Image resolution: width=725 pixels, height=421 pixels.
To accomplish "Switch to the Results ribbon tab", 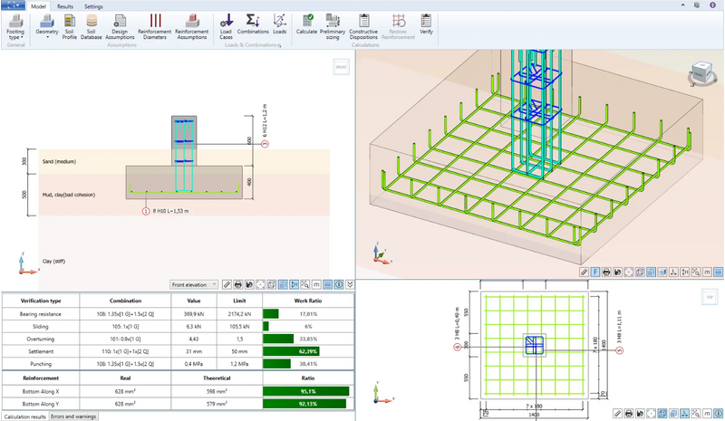I will point(64,6).
